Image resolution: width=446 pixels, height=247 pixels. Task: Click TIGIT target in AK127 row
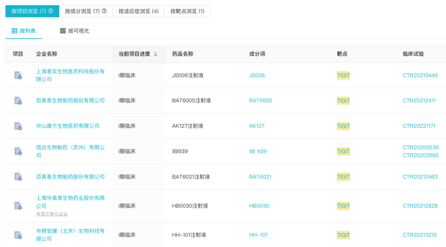(x=343, y=126)
